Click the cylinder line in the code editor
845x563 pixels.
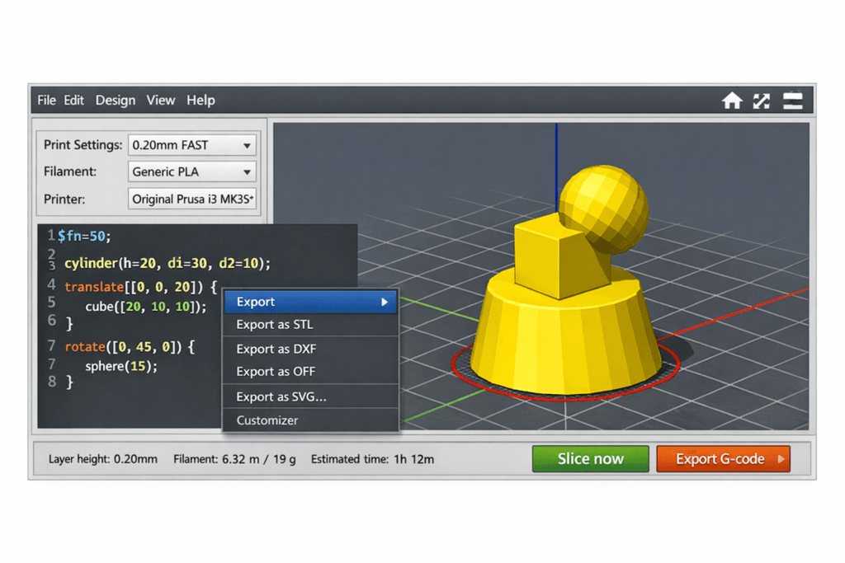tap(132, 264)
